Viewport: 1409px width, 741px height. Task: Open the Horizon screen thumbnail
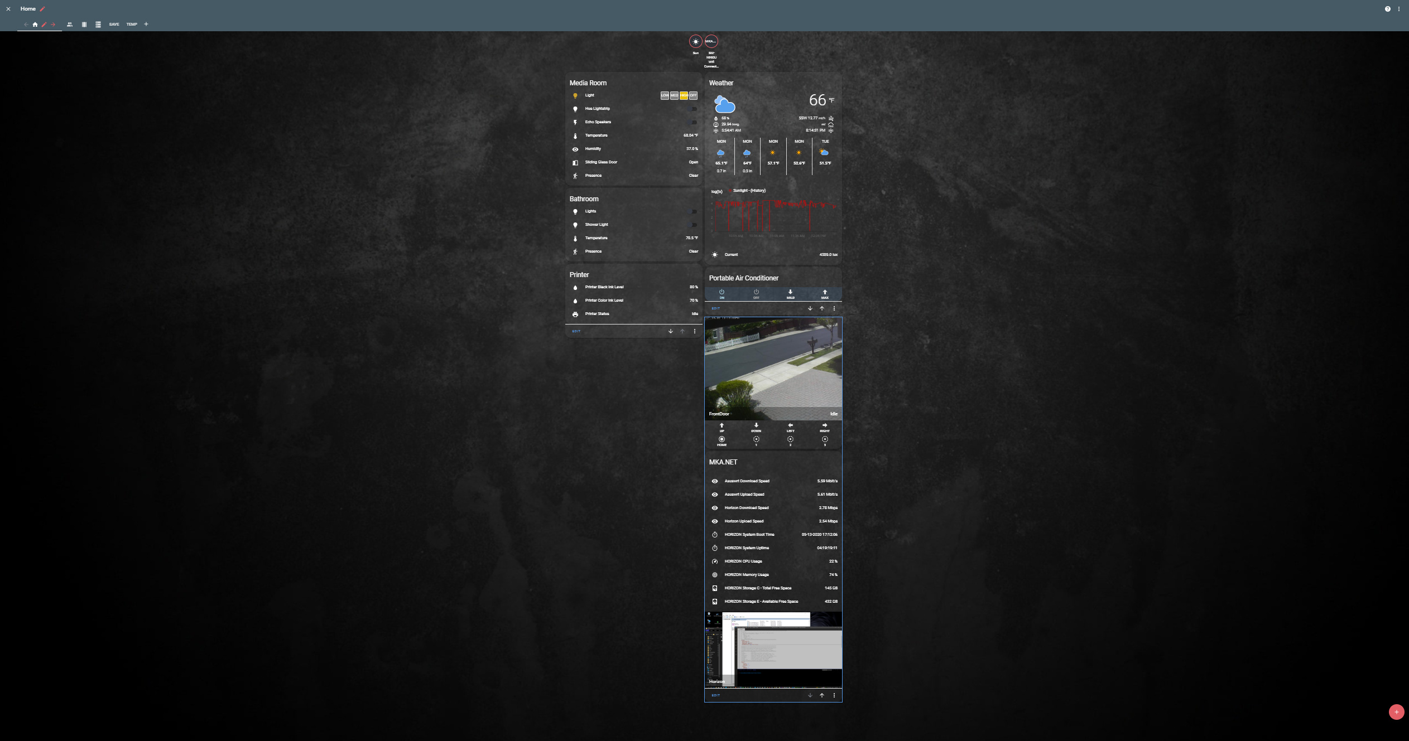[x=773, y=650]
